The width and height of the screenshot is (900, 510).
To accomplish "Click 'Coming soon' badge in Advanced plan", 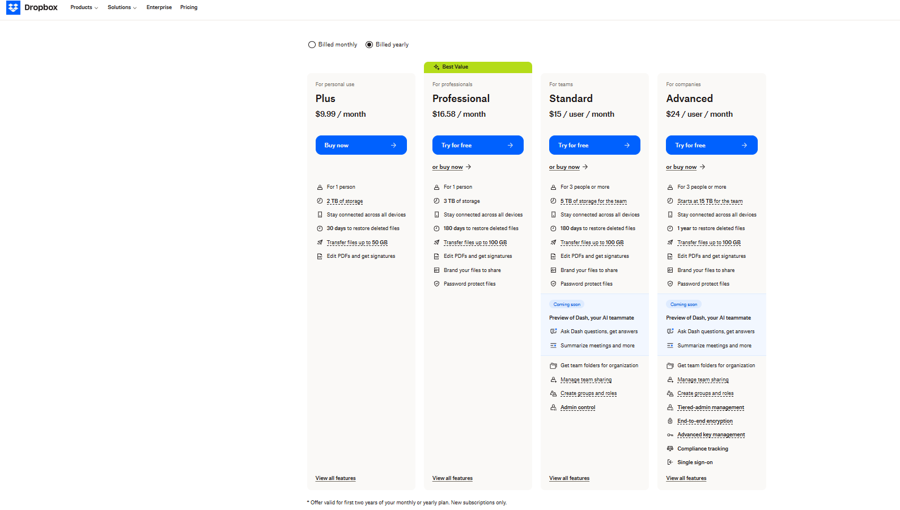I will click(684, 305).
